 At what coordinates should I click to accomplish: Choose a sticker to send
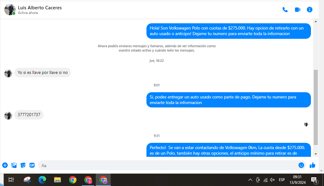[x=23, y=165]
